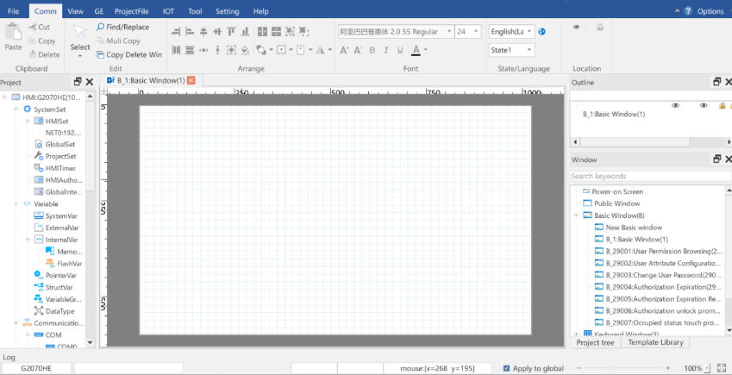Open the font family dropdown

(x=449, y=31)
